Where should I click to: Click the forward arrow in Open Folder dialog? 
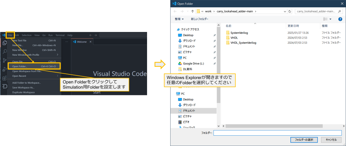[x=182, y=11]
